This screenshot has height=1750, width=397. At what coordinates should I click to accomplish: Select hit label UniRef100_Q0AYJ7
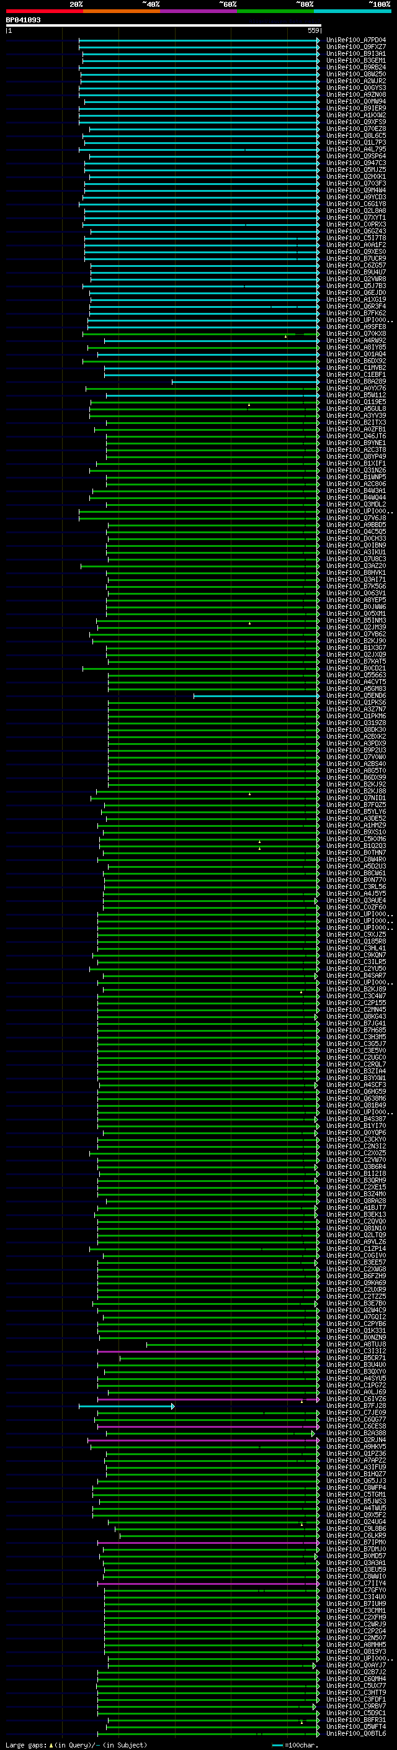click(355, 1665)
